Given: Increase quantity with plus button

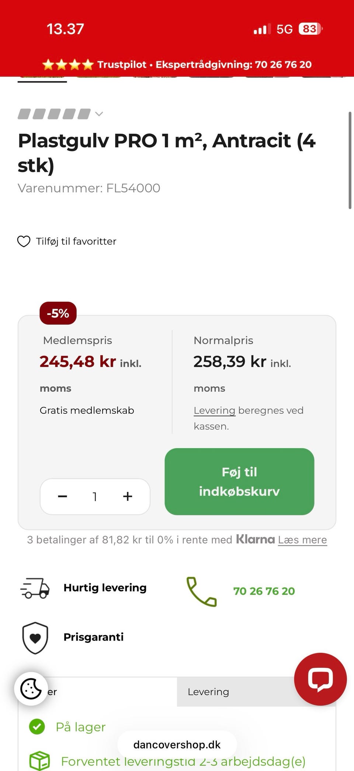Looking at the screenshot, I should pos(128,497).
